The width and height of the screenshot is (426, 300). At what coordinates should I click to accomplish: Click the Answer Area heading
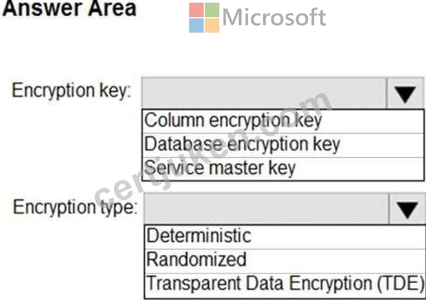pyautogui.click(x=69, y=8)
